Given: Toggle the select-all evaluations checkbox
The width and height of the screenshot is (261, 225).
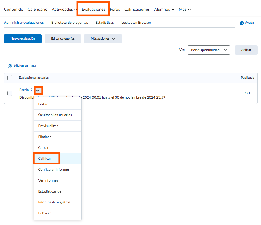Looking at the screenshot, I should (x=10, y=78).
